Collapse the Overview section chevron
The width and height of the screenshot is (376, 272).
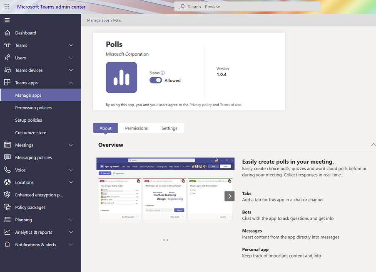tap(373, 145)
